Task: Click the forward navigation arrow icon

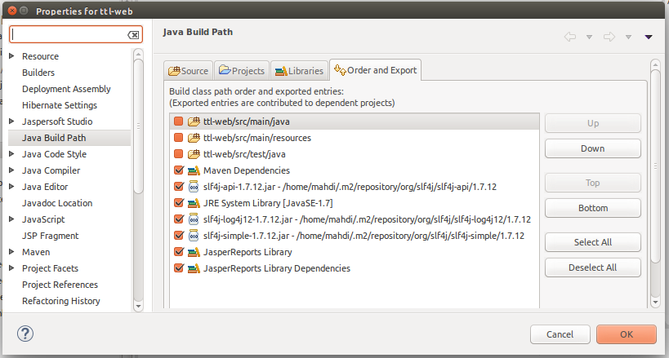Action: pyautogui.click(x=609, y=37)
